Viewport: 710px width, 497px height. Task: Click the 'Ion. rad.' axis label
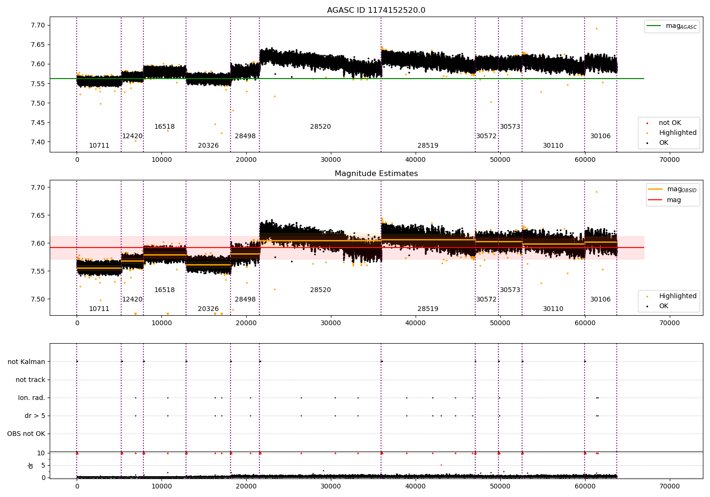pyautogui.click(x=32, y=398)
